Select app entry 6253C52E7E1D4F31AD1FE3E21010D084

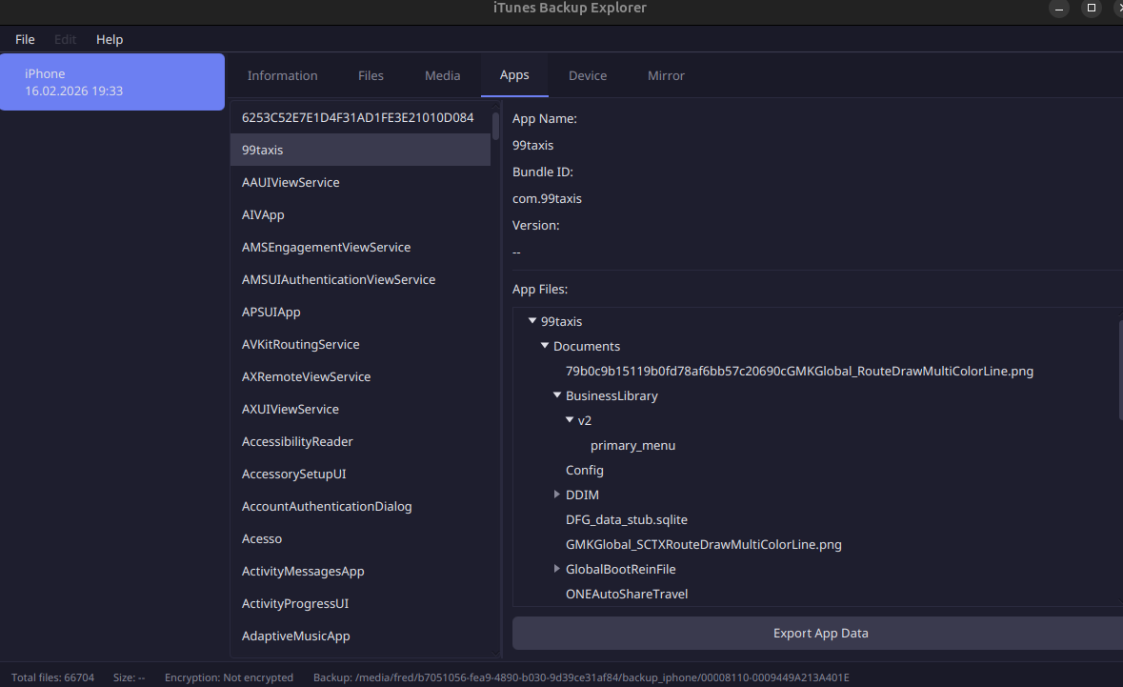point(360,117)
